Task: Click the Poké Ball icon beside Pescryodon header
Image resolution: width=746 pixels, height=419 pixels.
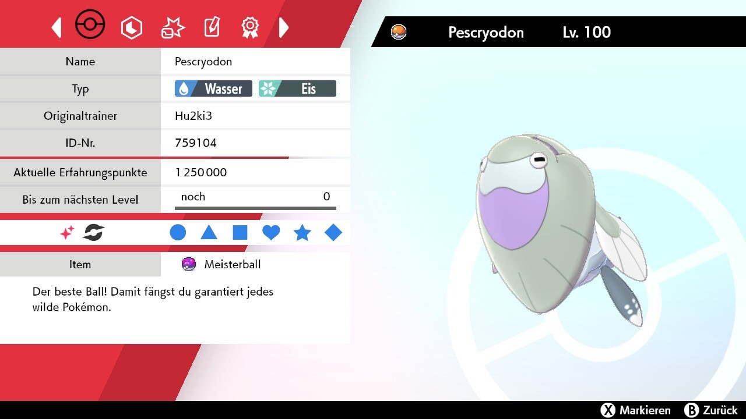Action: [x=399, y=32]
